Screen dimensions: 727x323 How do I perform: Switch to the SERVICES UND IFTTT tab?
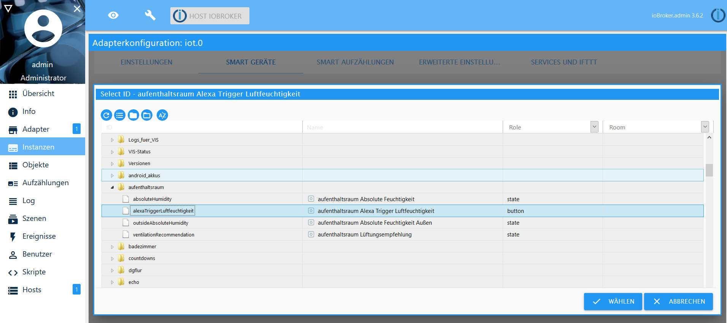(x=564, y=62)
